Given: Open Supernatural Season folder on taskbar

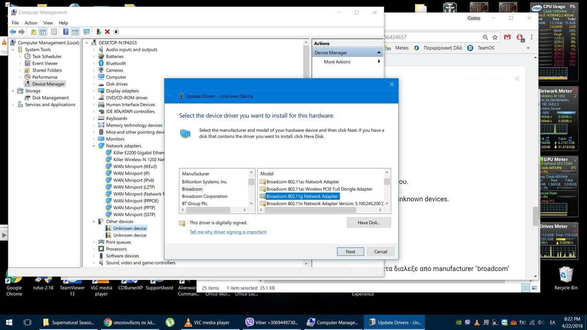Looking at the screenshot, I should pos(68,322).
